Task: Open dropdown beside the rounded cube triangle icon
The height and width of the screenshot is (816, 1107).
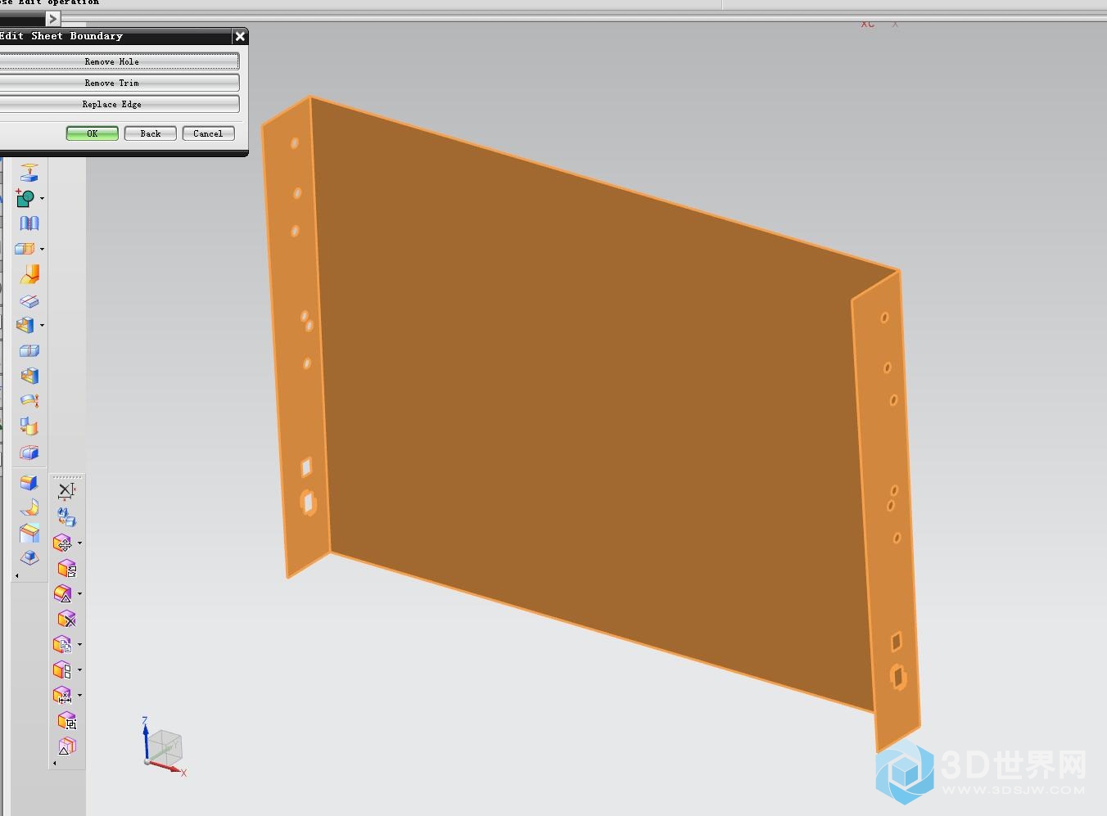Action: pyautogui.click(x=79, y=593)
